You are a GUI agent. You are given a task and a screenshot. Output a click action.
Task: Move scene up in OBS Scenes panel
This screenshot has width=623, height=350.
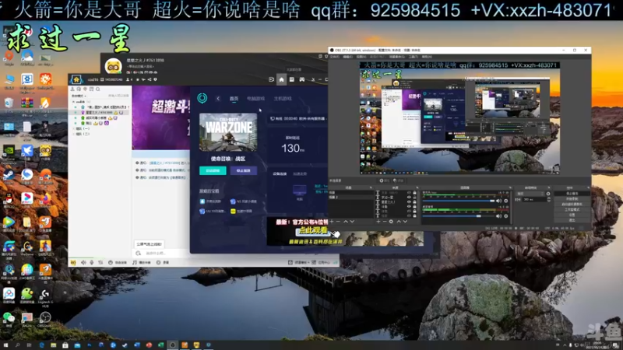click(x=345, y=222)
